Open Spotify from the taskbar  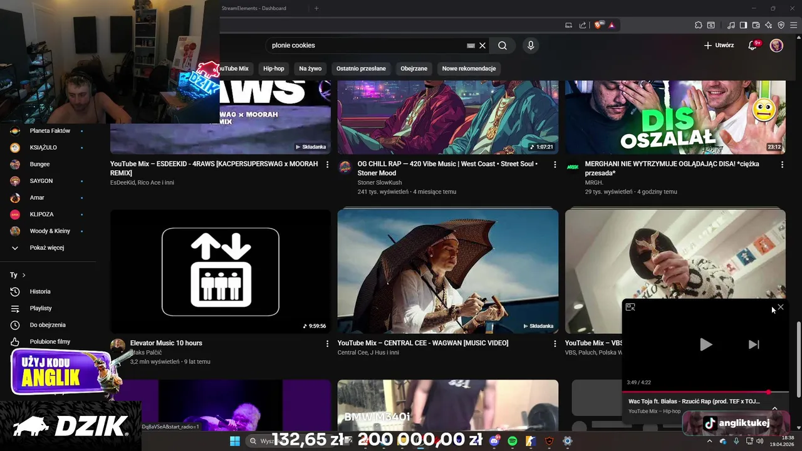point(513,441)
